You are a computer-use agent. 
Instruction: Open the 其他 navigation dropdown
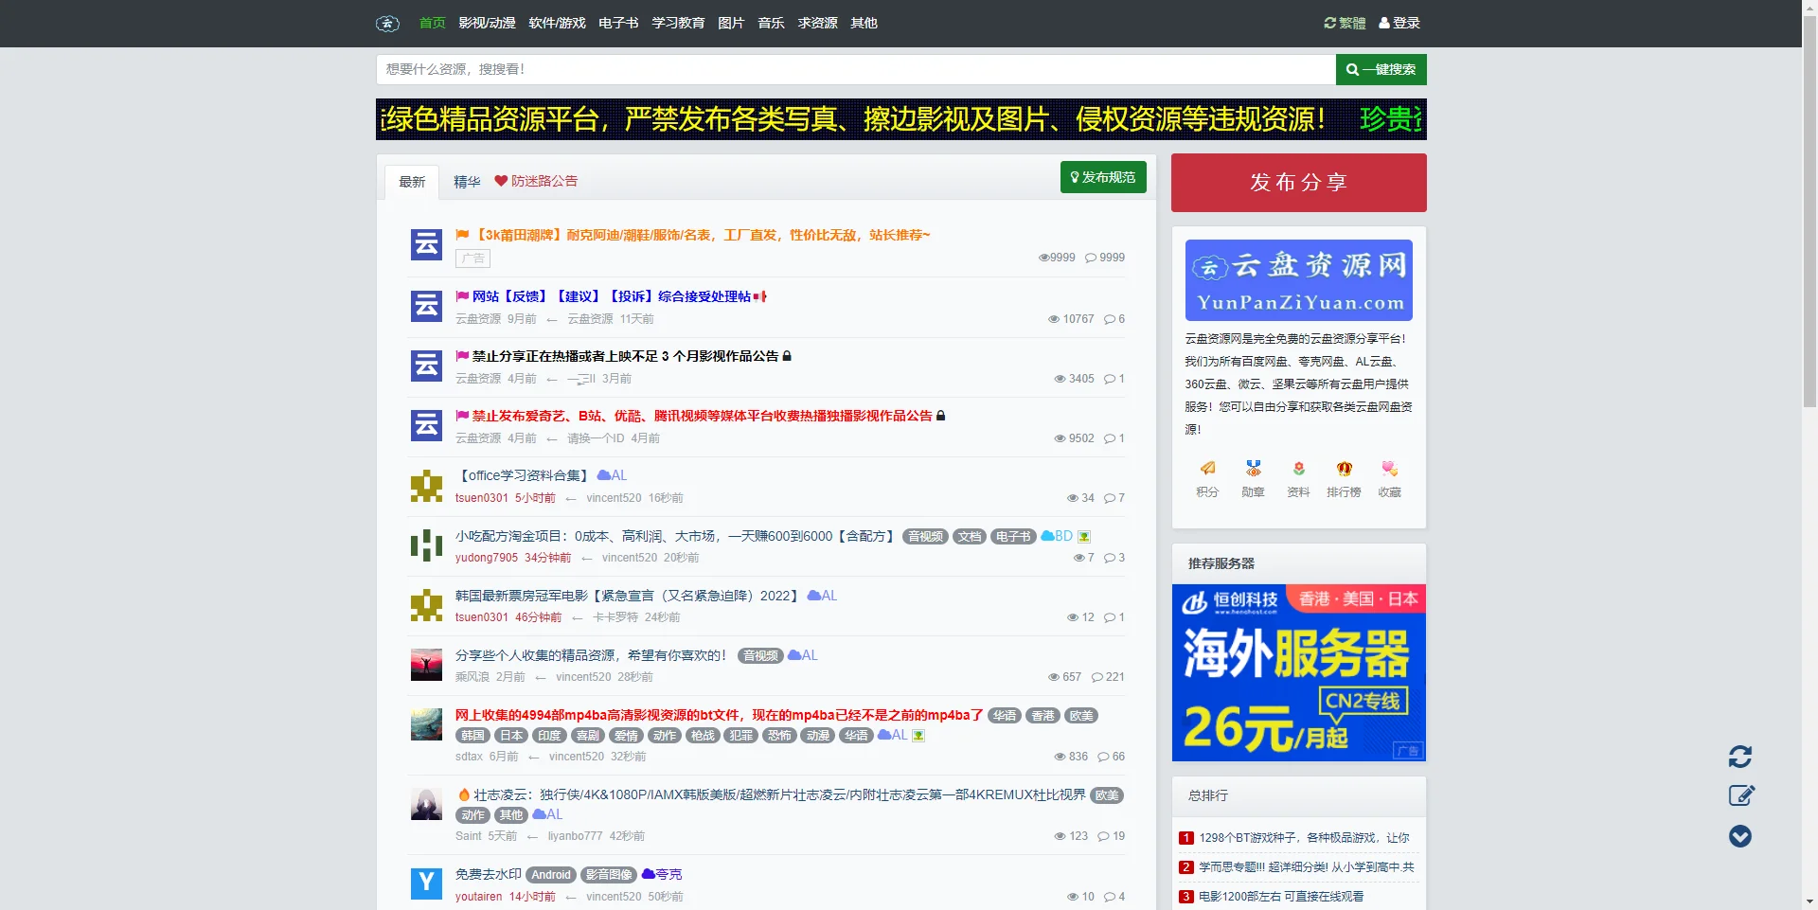coord(863,23)
